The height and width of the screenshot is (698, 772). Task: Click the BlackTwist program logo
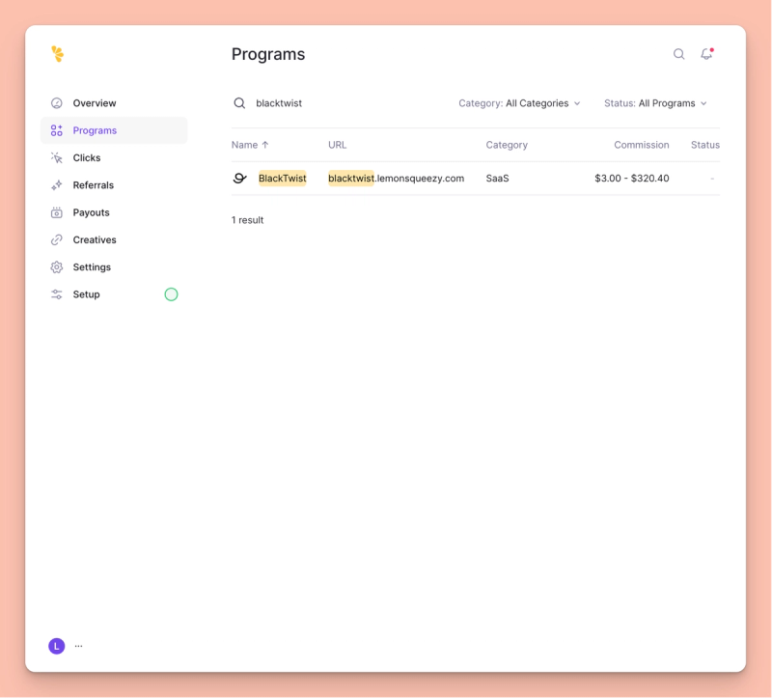click(x=239, y=179)
